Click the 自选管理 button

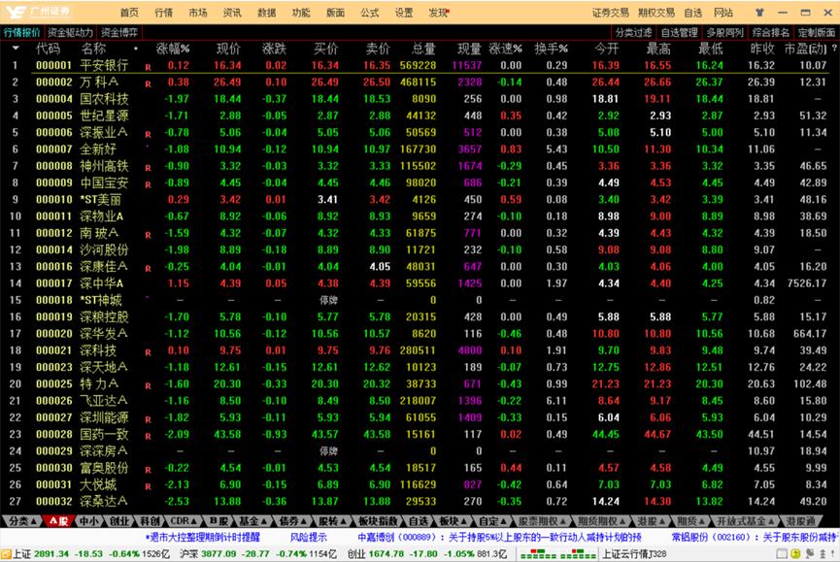[x=679, y=33]
